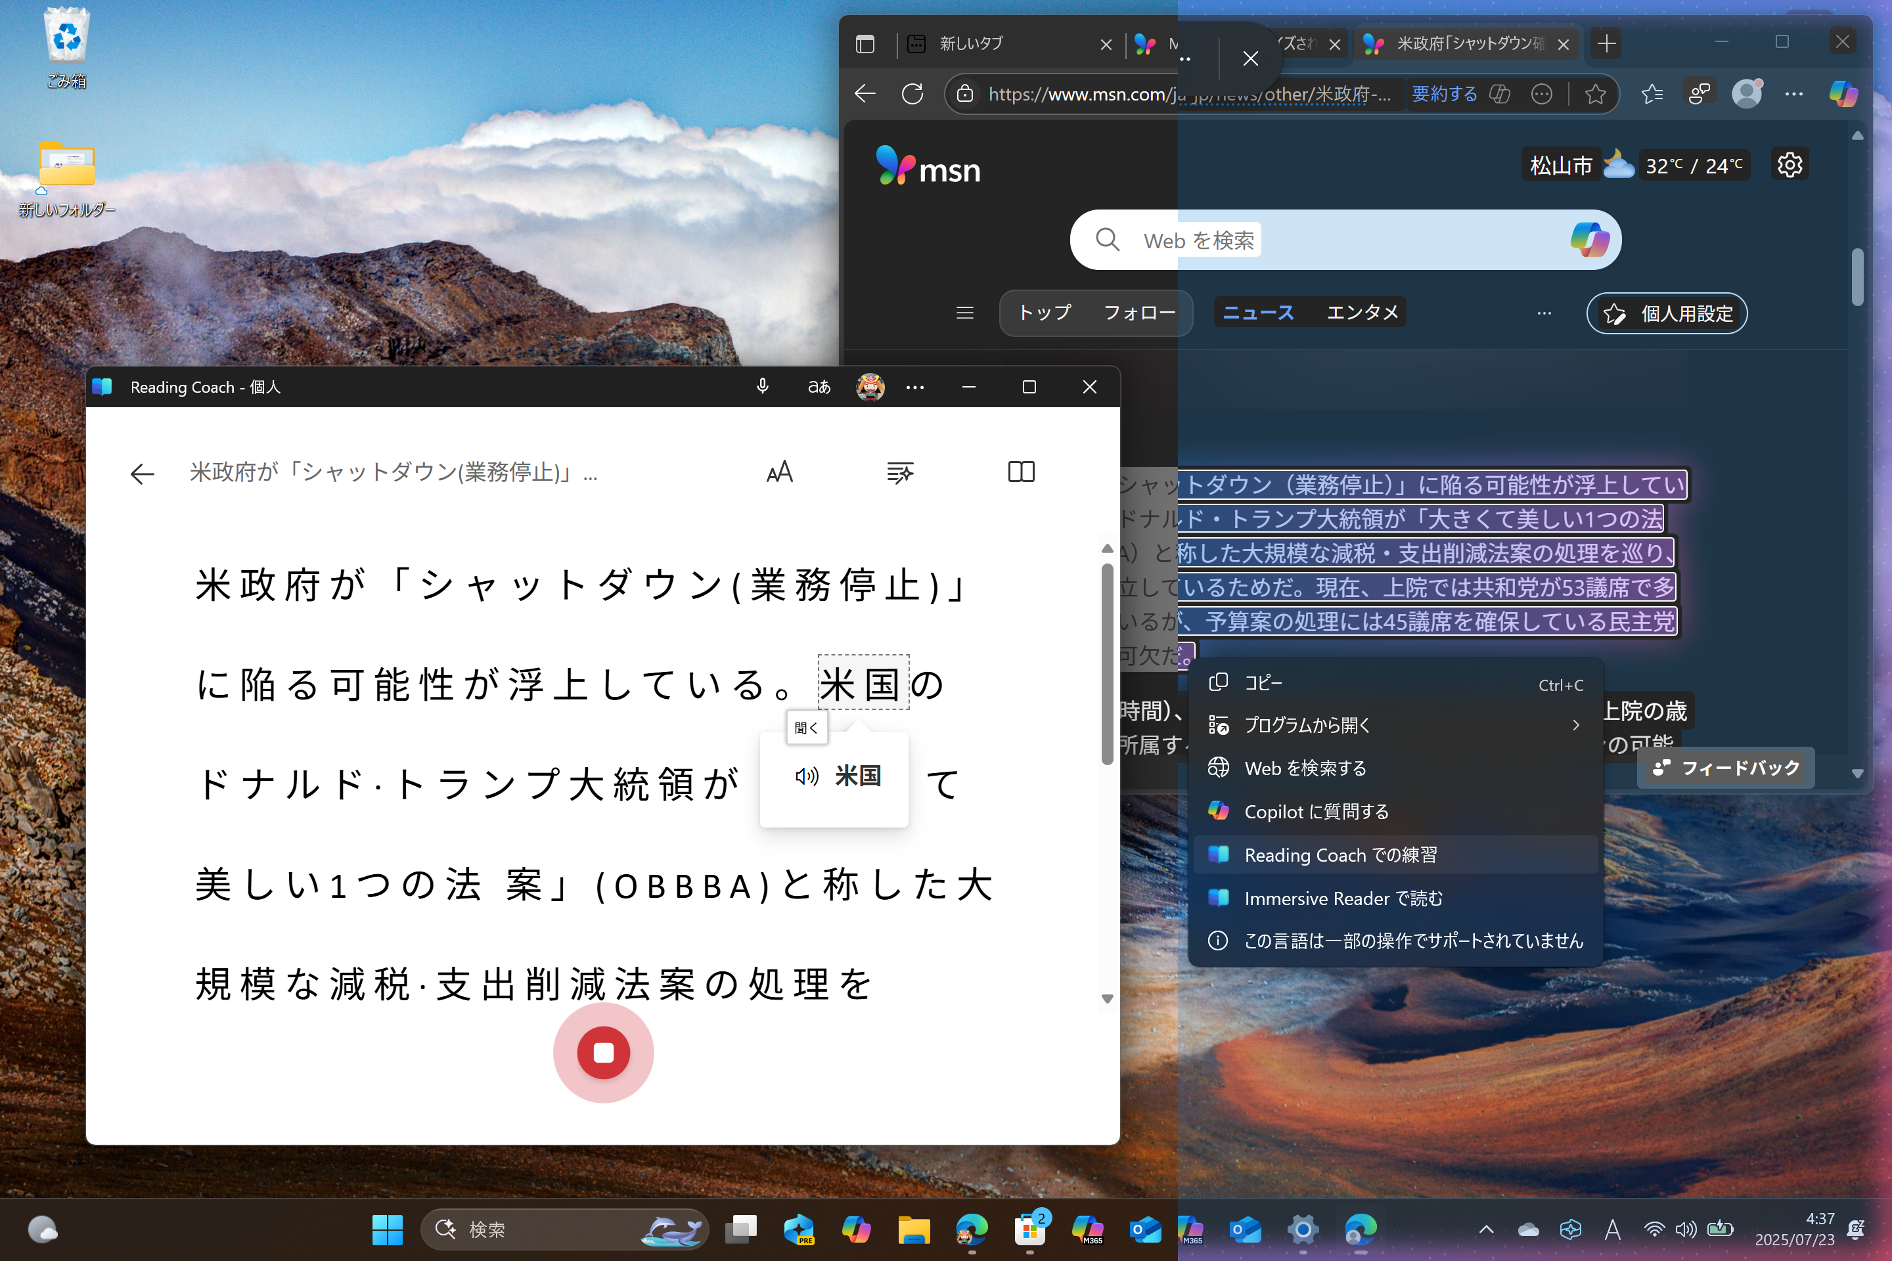Add page to favorites with the star icon
This screenshot has height=1261, width=1892.
pos(1594,94)
